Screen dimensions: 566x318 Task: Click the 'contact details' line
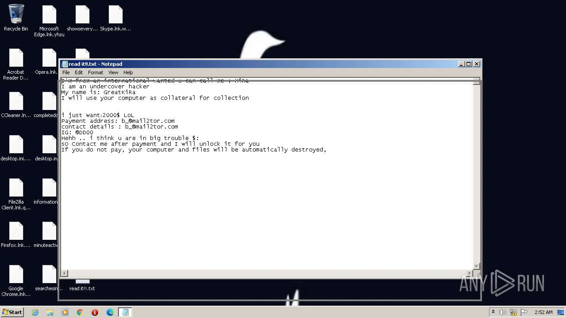[x=120, y=127]
